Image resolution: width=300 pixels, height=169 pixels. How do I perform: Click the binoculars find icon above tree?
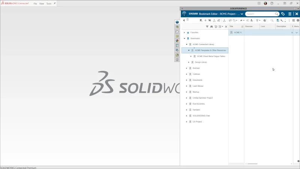point(211,27)
